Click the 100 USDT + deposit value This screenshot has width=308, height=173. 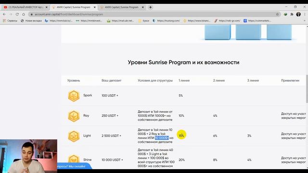tap(110, 96)
